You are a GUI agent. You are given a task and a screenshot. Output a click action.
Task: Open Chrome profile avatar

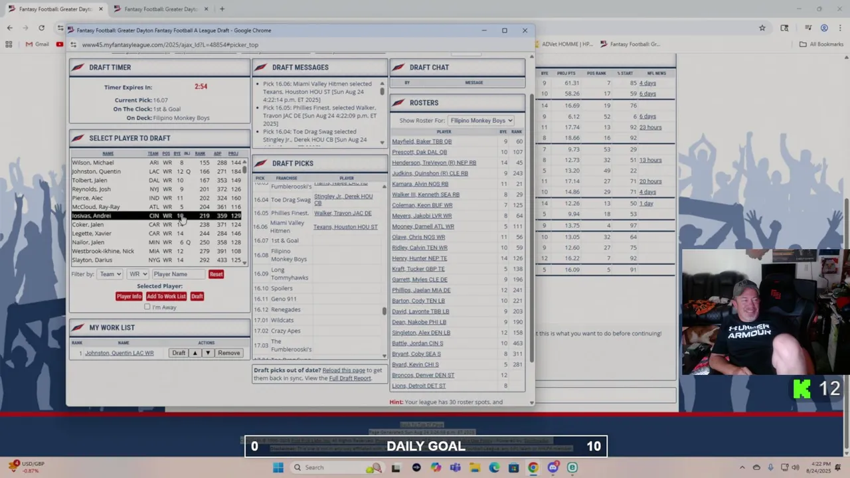coord(824,28)
